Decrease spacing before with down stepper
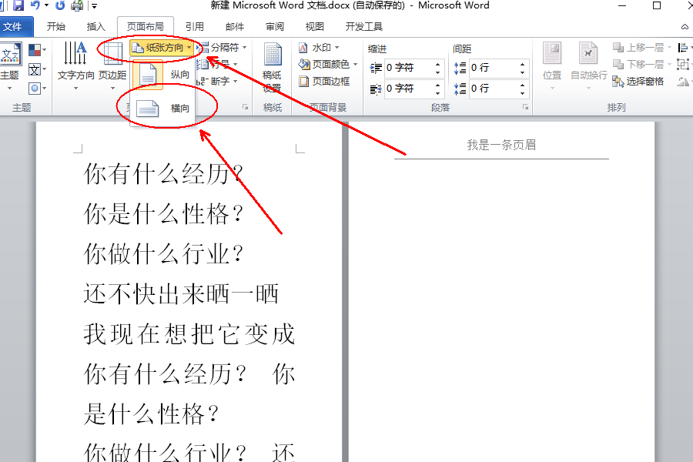The height and width of the screenshot is (462, 693). [x=522, y=72]
